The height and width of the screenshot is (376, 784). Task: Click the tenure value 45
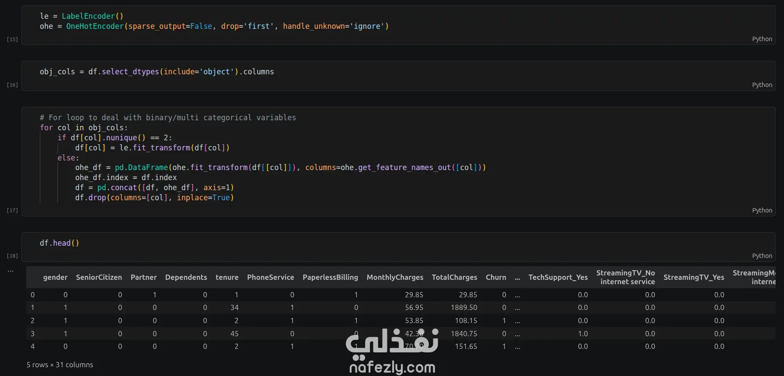(x=234, y=334)
